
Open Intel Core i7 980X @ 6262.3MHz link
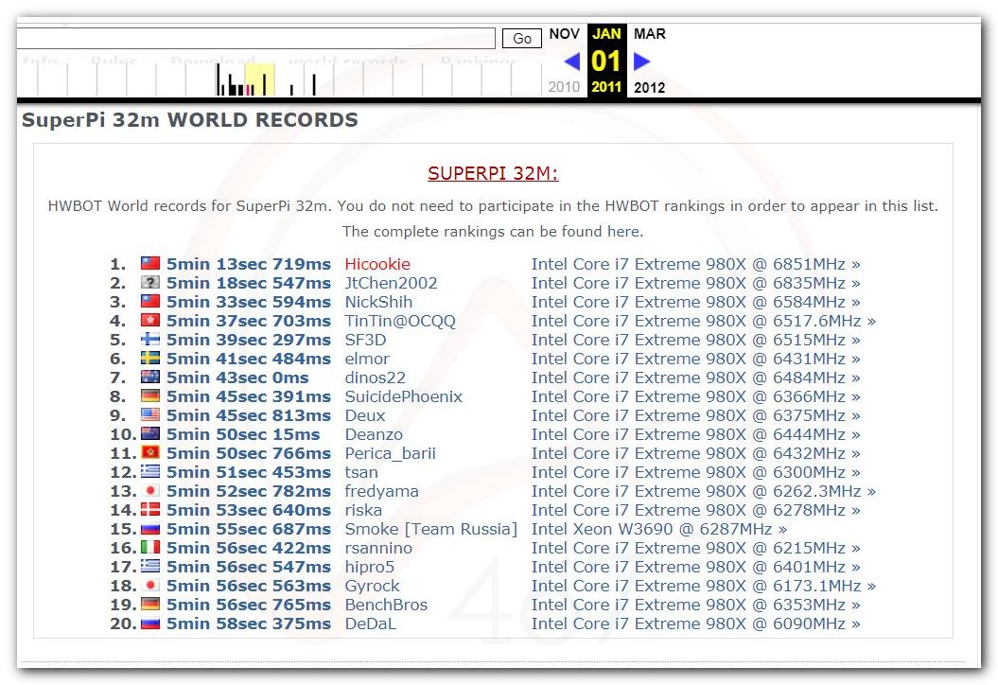click(703, 491)
